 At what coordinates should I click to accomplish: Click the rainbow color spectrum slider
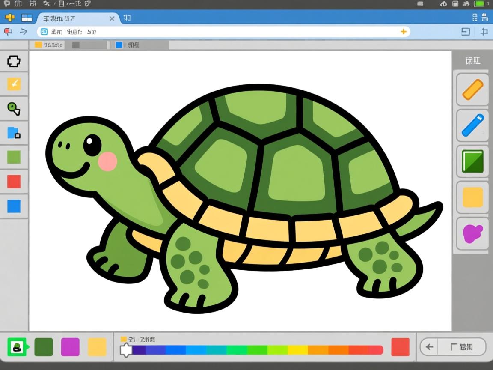pyautogui.click(x=257, y=350)
